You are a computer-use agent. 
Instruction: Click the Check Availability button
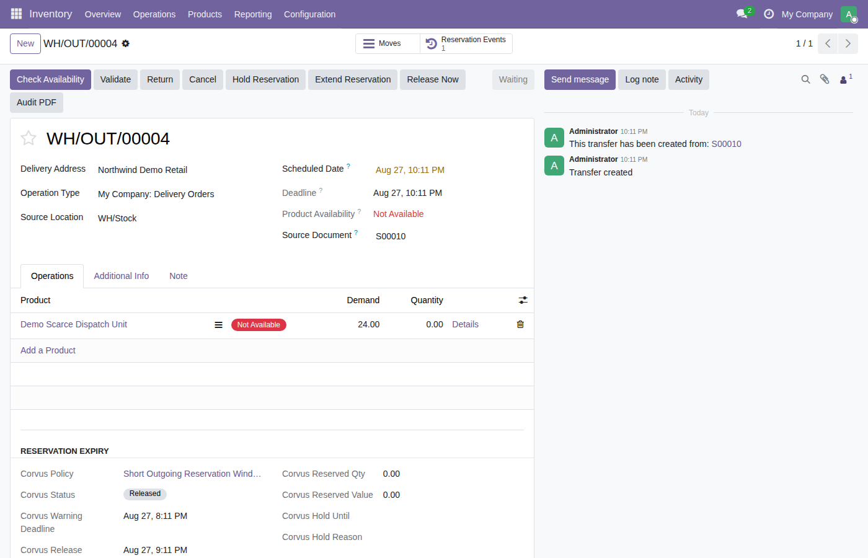pos(50,79)
